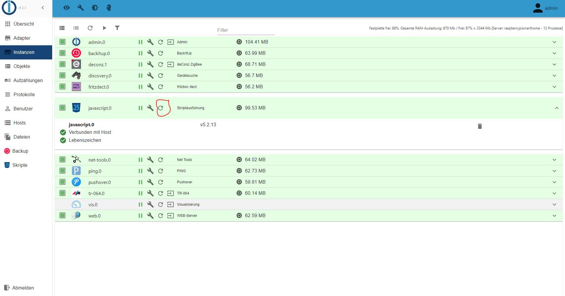Expand the backitup.0 row details
The height and width of the screenshot is (296, 565).
pyautogui.click(x=554, y=53)
